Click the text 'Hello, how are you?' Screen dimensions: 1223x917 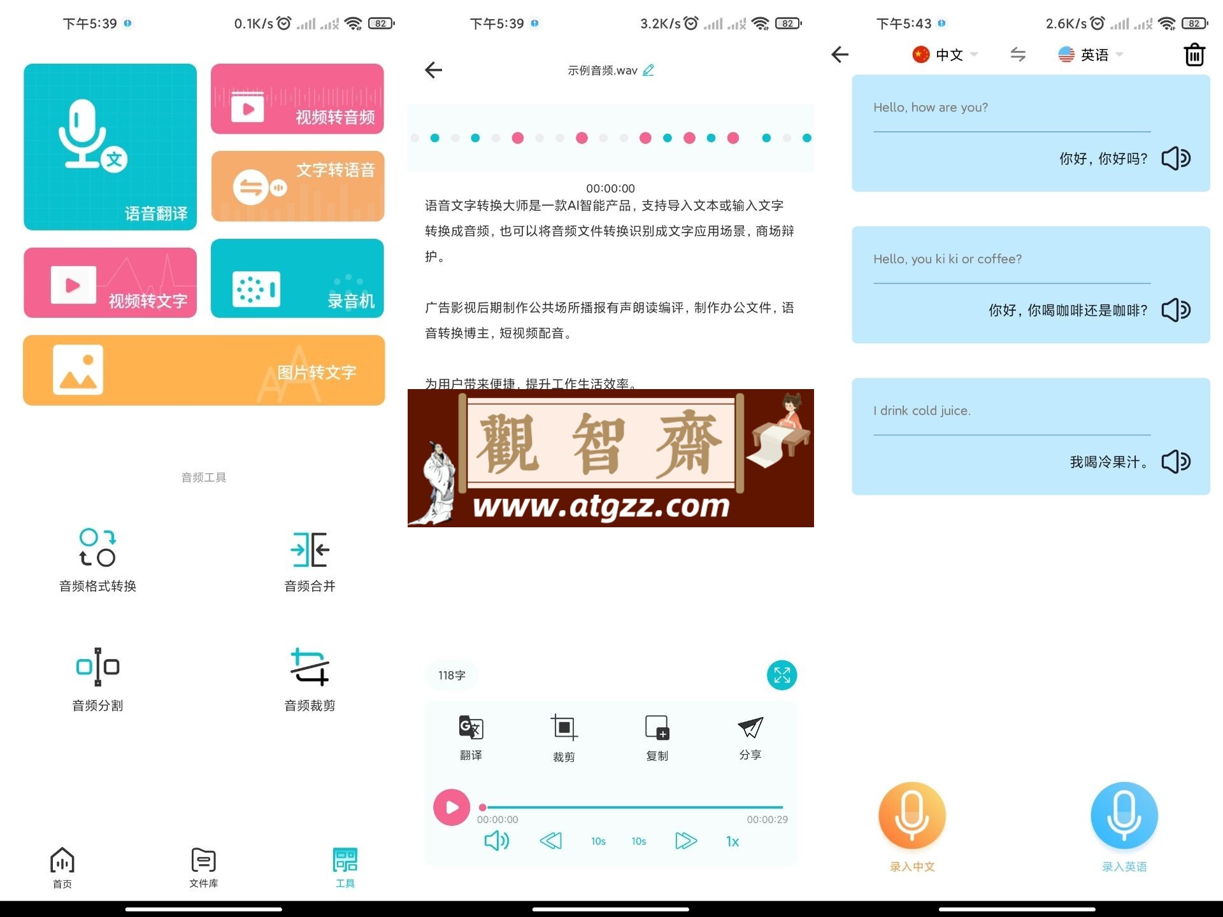[931, 108]
